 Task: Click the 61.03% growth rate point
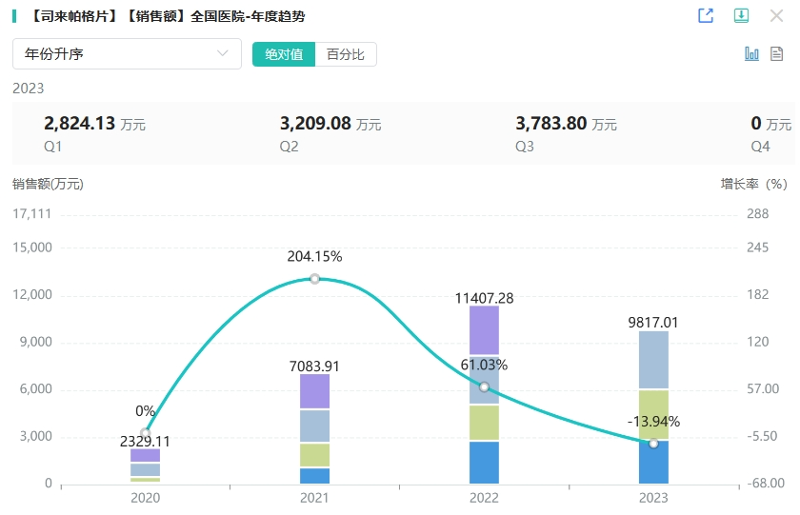[484, 386]
